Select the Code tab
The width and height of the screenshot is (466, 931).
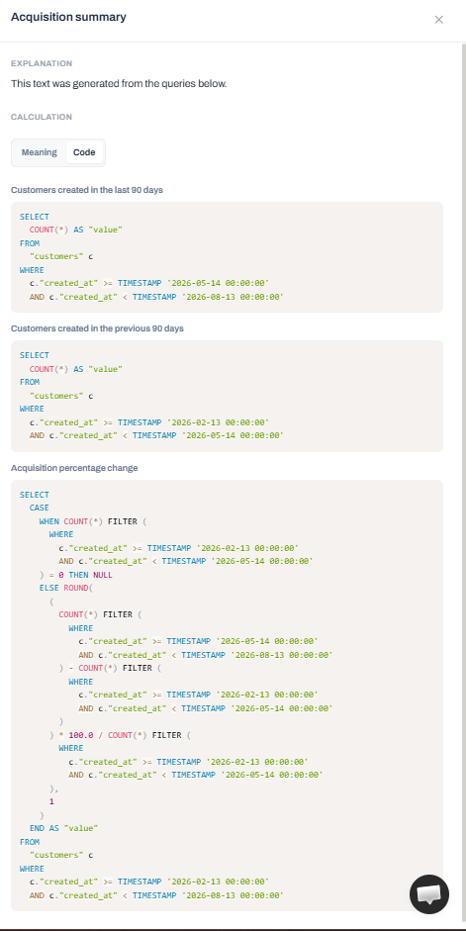pyautogui.click(x=84, y=152)
